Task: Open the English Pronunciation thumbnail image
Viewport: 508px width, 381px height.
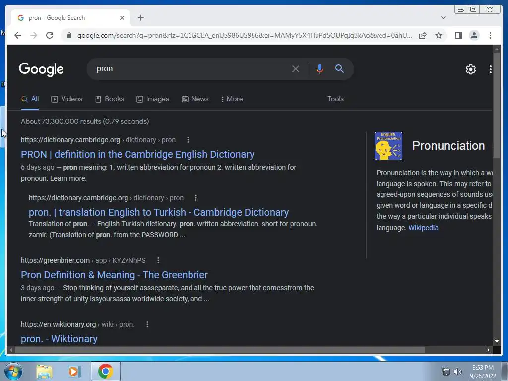Action: click(388, 146)
